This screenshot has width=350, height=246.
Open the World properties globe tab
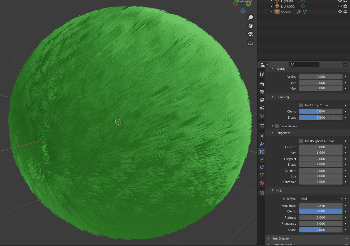point(261,116)
